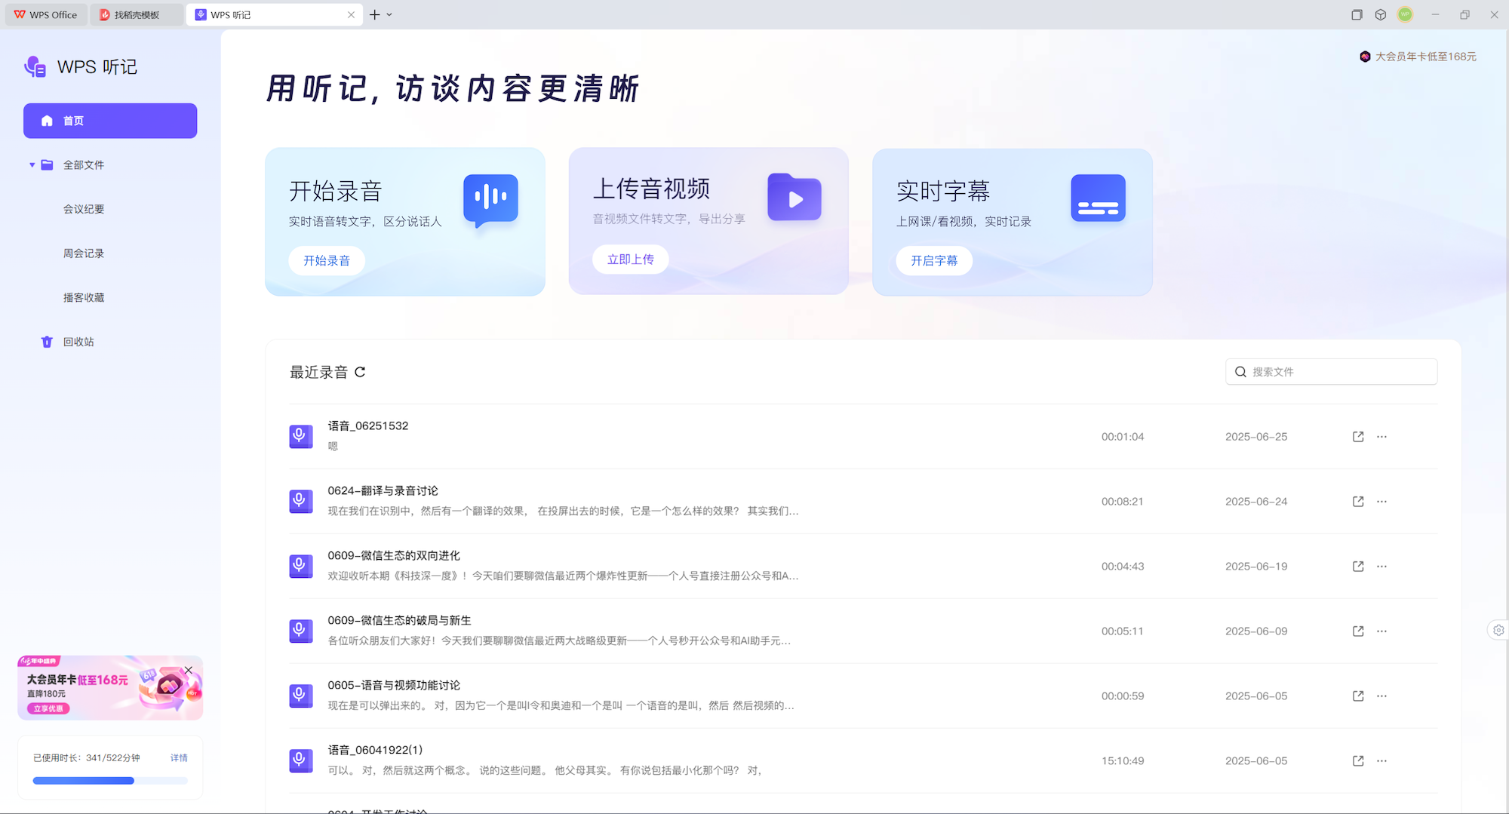Collapse the 全部文件 tree arrow
The height and width of the screenshot is (814, 1509).
tap(32, 164)
